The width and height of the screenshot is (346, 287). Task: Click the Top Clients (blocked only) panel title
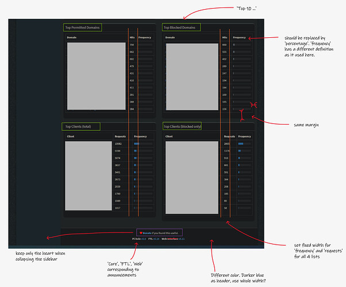click(x=182, y=126)
